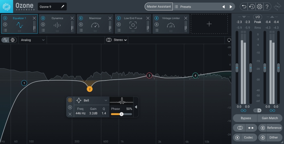Open the settings gear icon
Screen dimensions: 284x144
(259, 6)
